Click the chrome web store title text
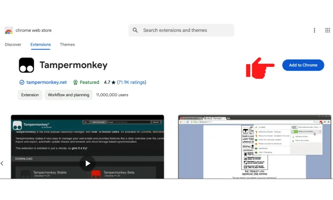Screen dimensions: 333x200 pyautogui.click(x=33, y=30)
